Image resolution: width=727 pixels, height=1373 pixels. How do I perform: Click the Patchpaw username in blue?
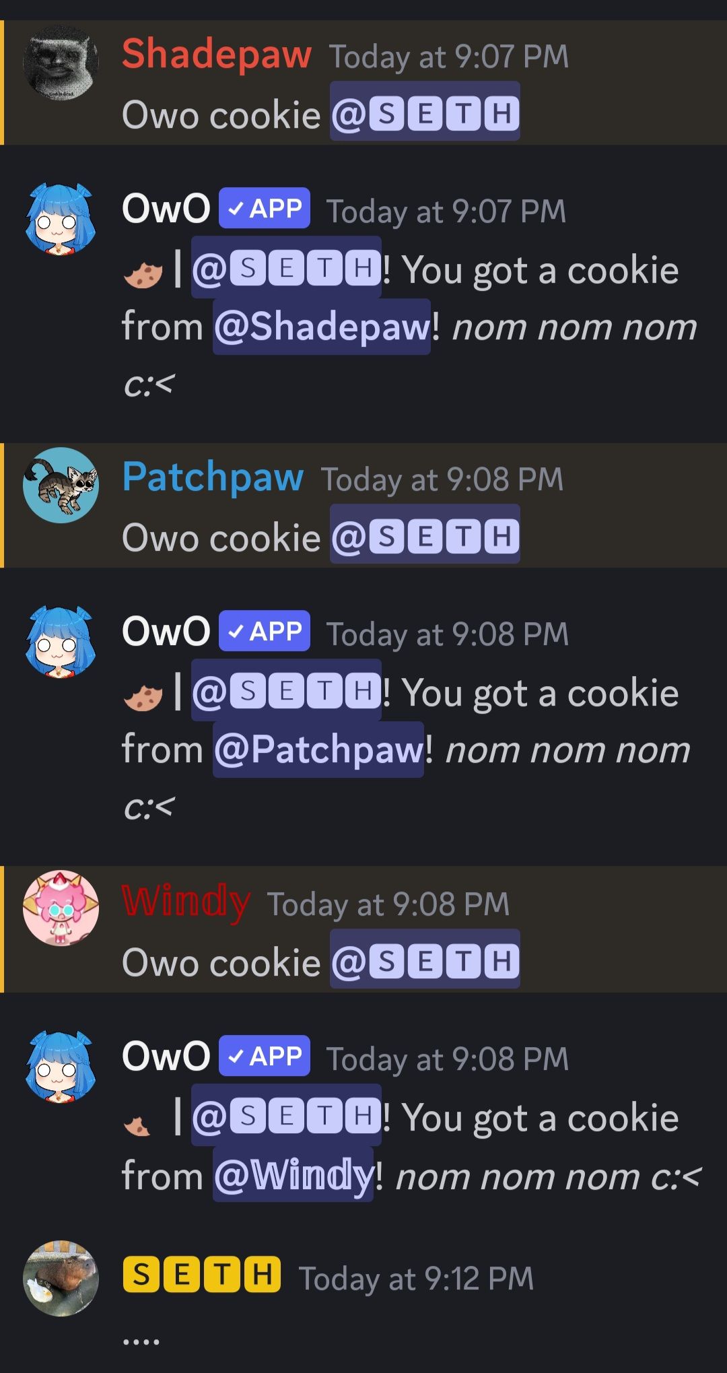click(213, 477)
